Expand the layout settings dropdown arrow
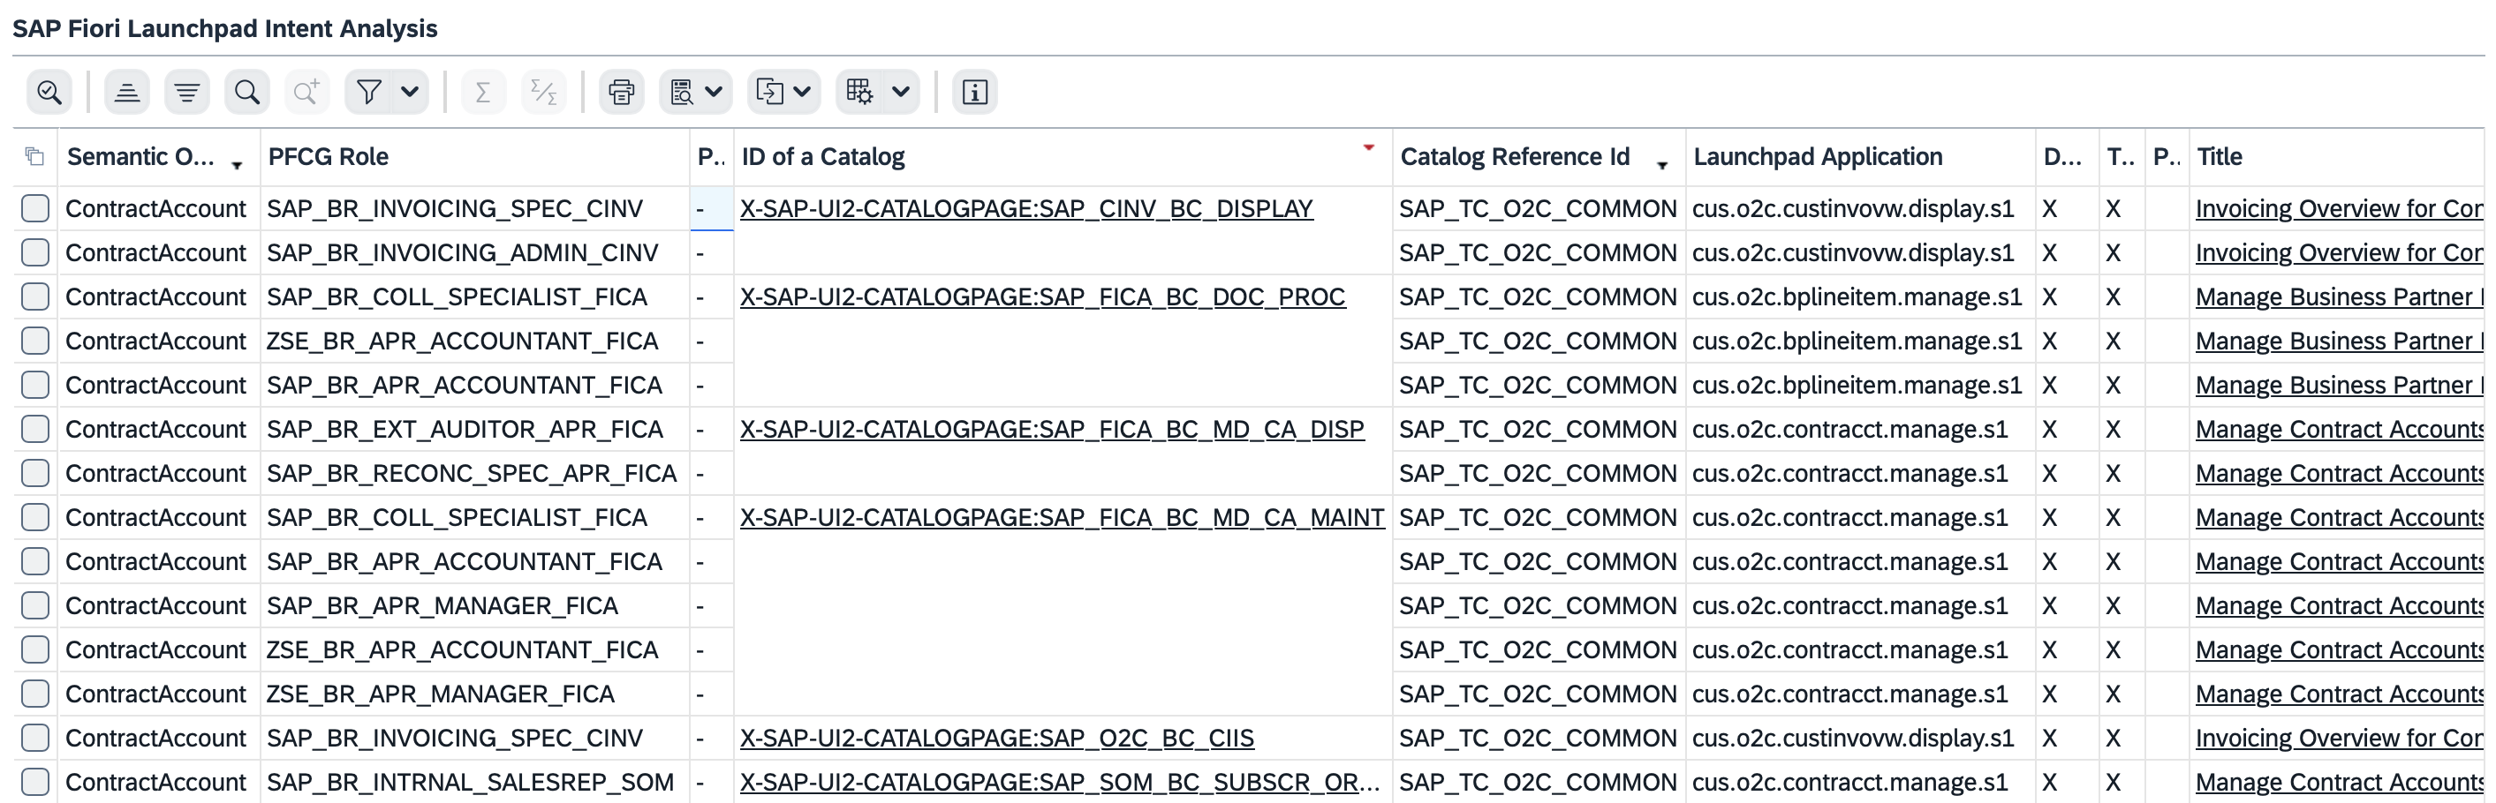 (x=901, y=92)
